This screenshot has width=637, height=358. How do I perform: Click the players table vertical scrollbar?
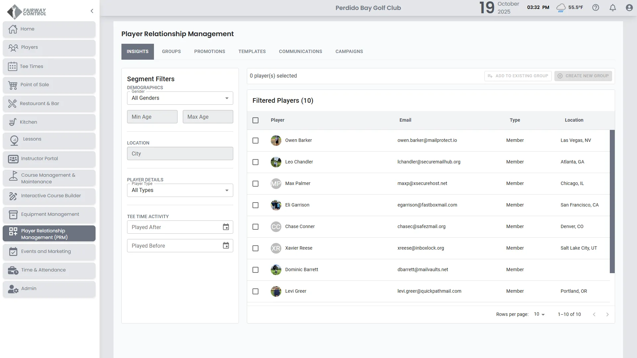[612, 201]
